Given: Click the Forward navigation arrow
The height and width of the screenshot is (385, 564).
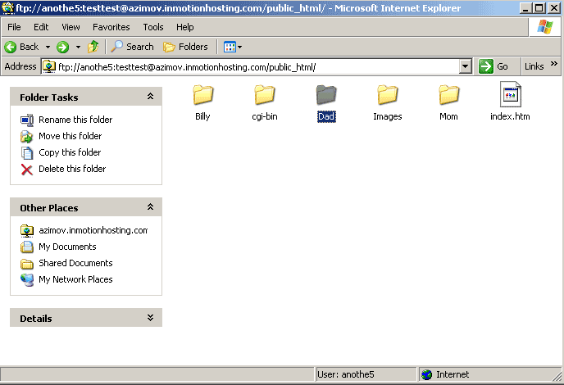Looking at the screenshot, I should click(62, 47).
